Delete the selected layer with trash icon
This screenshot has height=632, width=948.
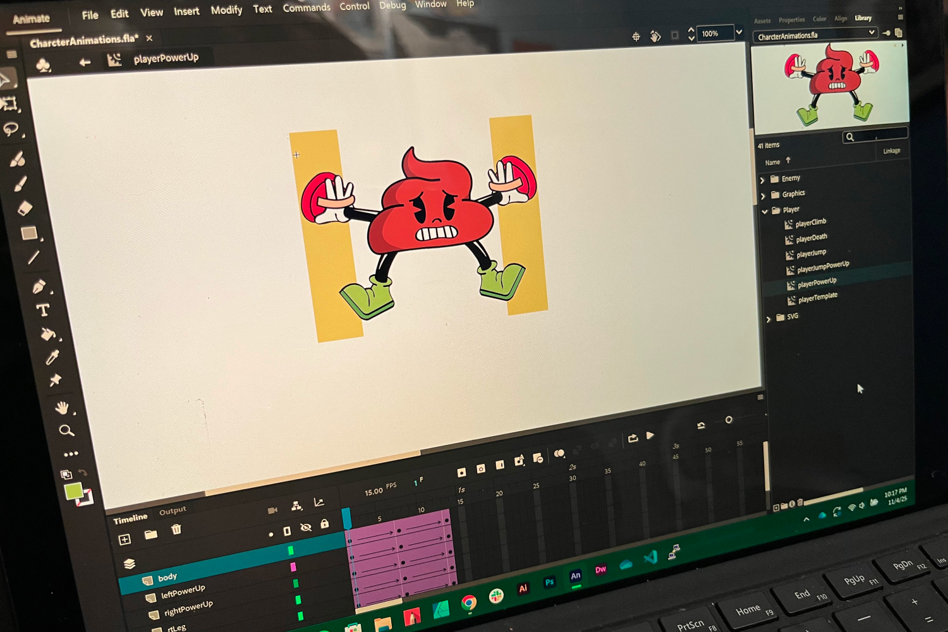[x=176, y=530]
